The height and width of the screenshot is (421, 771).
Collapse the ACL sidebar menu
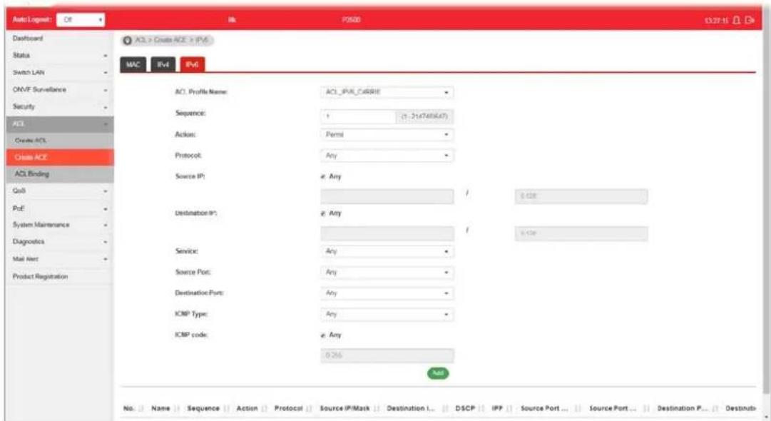coord(59,124)
